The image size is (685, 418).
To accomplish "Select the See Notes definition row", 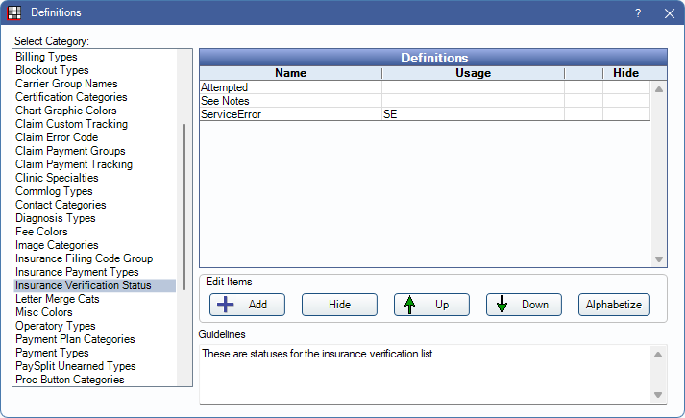I will pyautogui.click(x=290, y=101).
